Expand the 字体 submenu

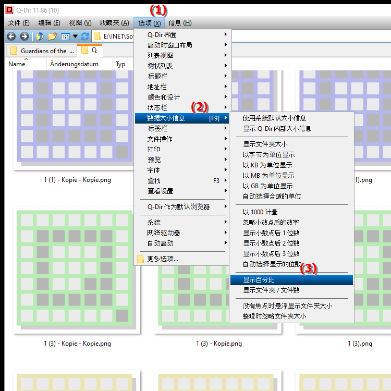click(x=182, y=170)
